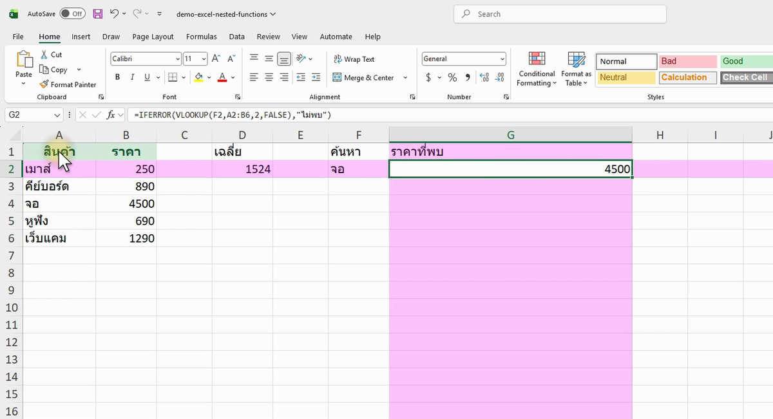The image size is (773, 419).
Task: Expand the Copy options arrow
Action: [x=79, y=70]
